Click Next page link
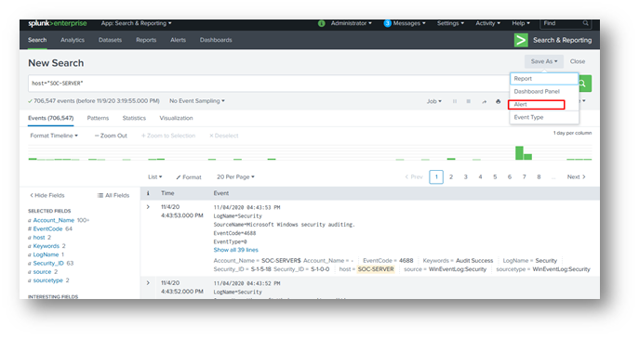The width and height of the screenshot is (639, 338). point(577,177)
